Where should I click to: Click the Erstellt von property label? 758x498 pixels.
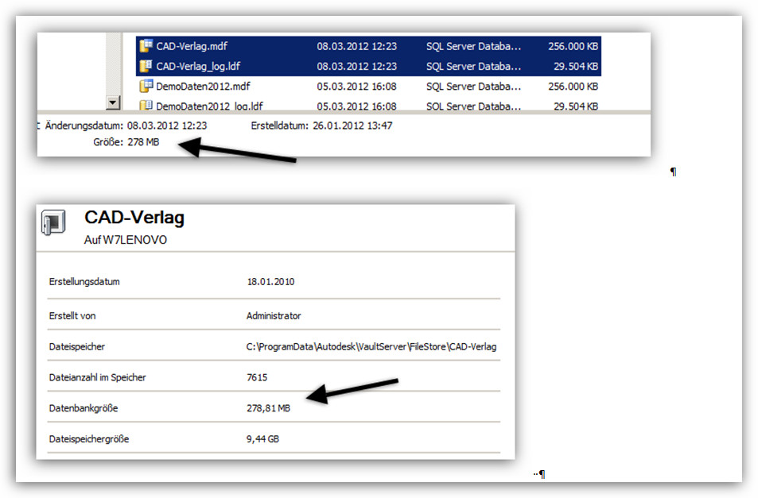click(x=72, y=316)
